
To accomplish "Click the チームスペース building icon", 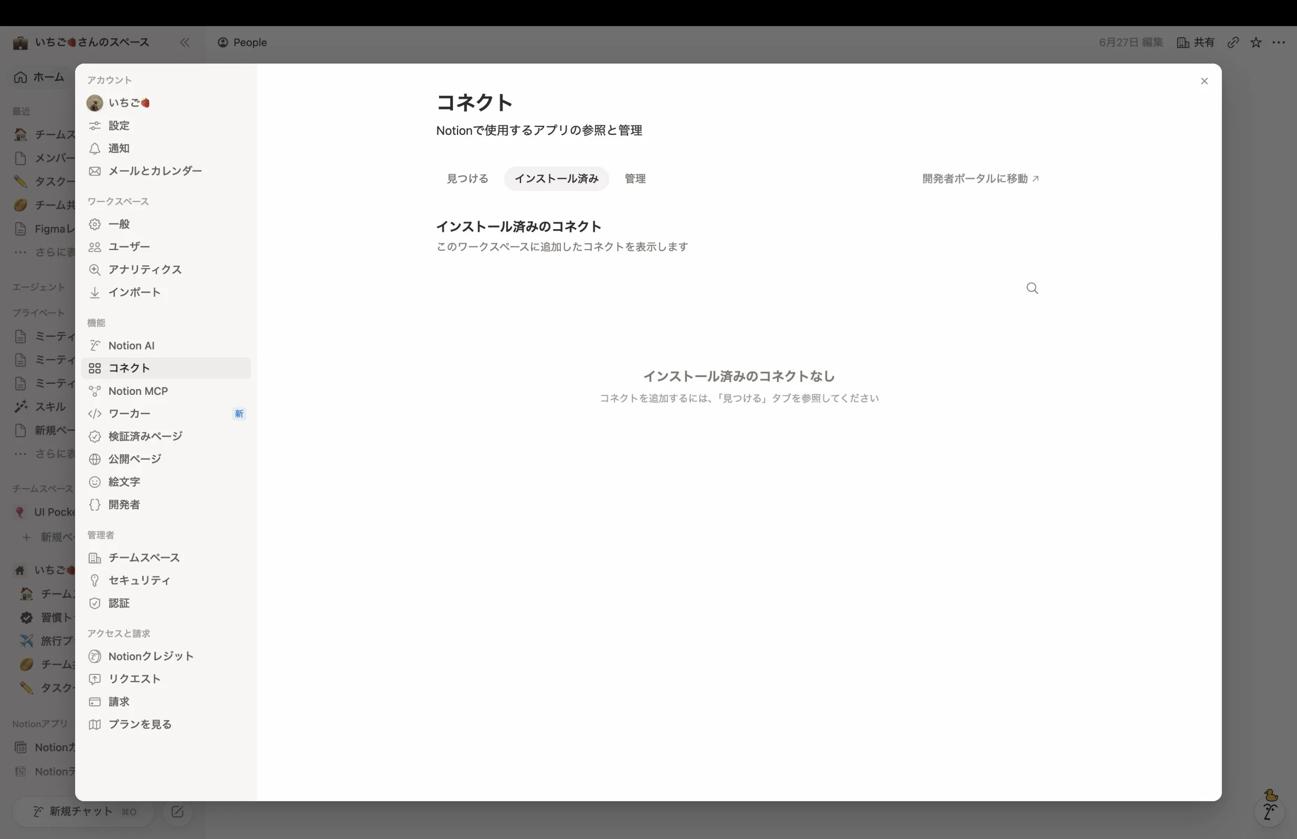I will 95,558.
